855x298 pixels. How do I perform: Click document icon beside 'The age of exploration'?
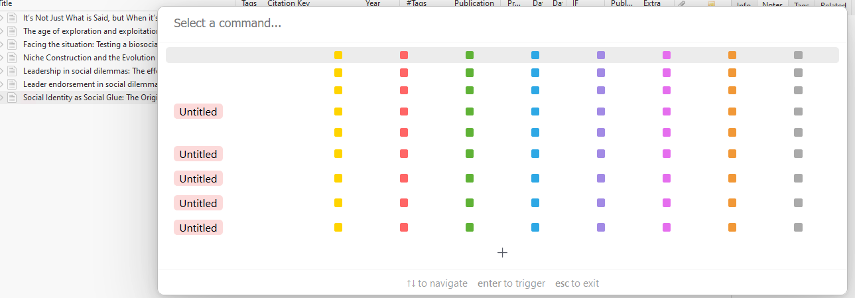click(12, 31)
